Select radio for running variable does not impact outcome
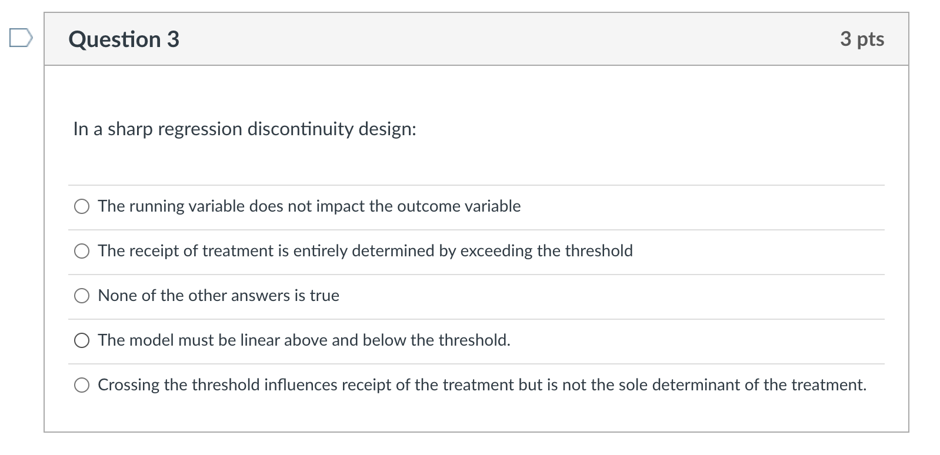The height and width of the screenshot is (455, 940). coord(82,206)
